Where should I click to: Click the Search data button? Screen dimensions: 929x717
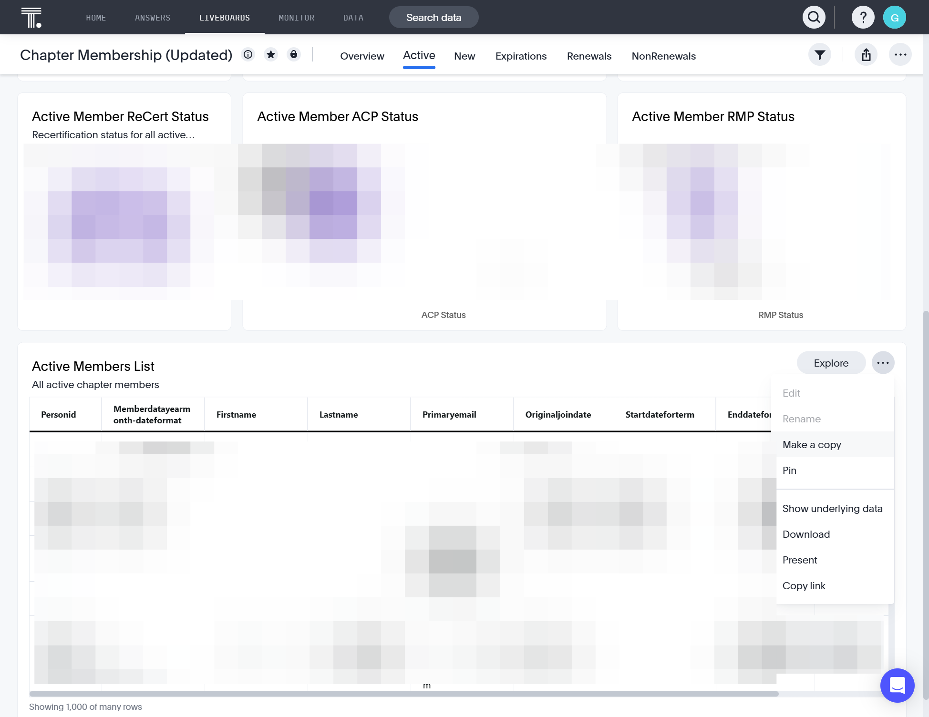434,18
